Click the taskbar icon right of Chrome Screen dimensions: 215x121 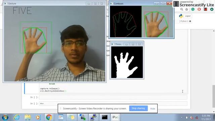click(x=60, y=117)
